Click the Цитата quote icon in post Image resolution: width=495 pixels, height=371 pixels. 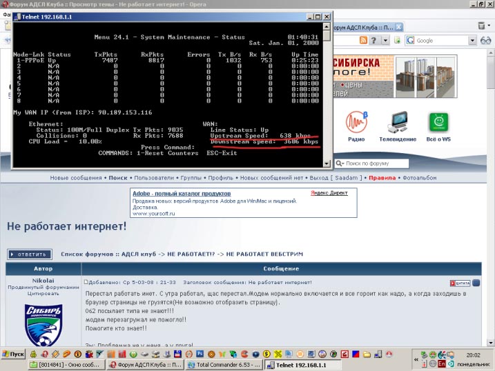[460, 283]
